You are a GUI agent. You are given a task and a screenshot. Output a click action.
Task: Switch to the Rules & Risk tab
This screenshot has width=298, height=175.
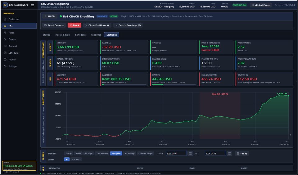point(62,35)
